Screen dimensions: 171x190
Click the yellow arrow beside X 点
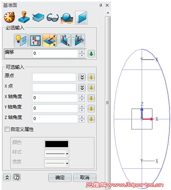coord(91,88)
